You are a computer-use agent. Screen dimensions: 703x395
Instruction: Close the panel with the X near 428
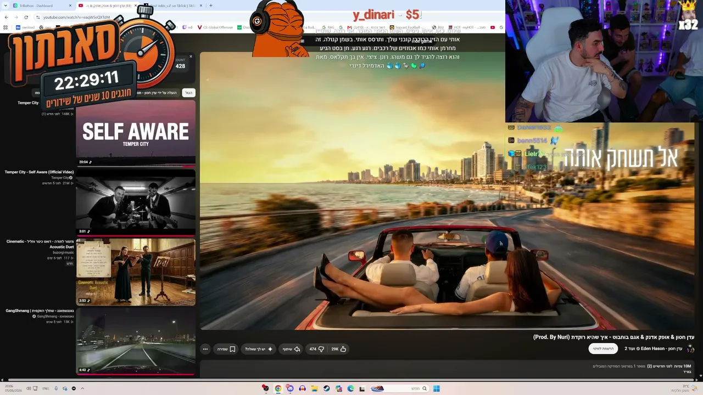click(x=191, y=57)
